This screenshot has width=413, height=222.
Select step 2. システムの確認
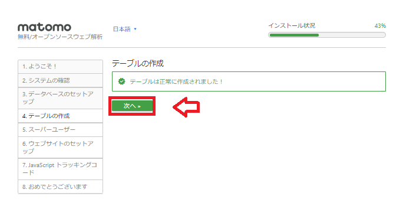click(x=60, y=80)
